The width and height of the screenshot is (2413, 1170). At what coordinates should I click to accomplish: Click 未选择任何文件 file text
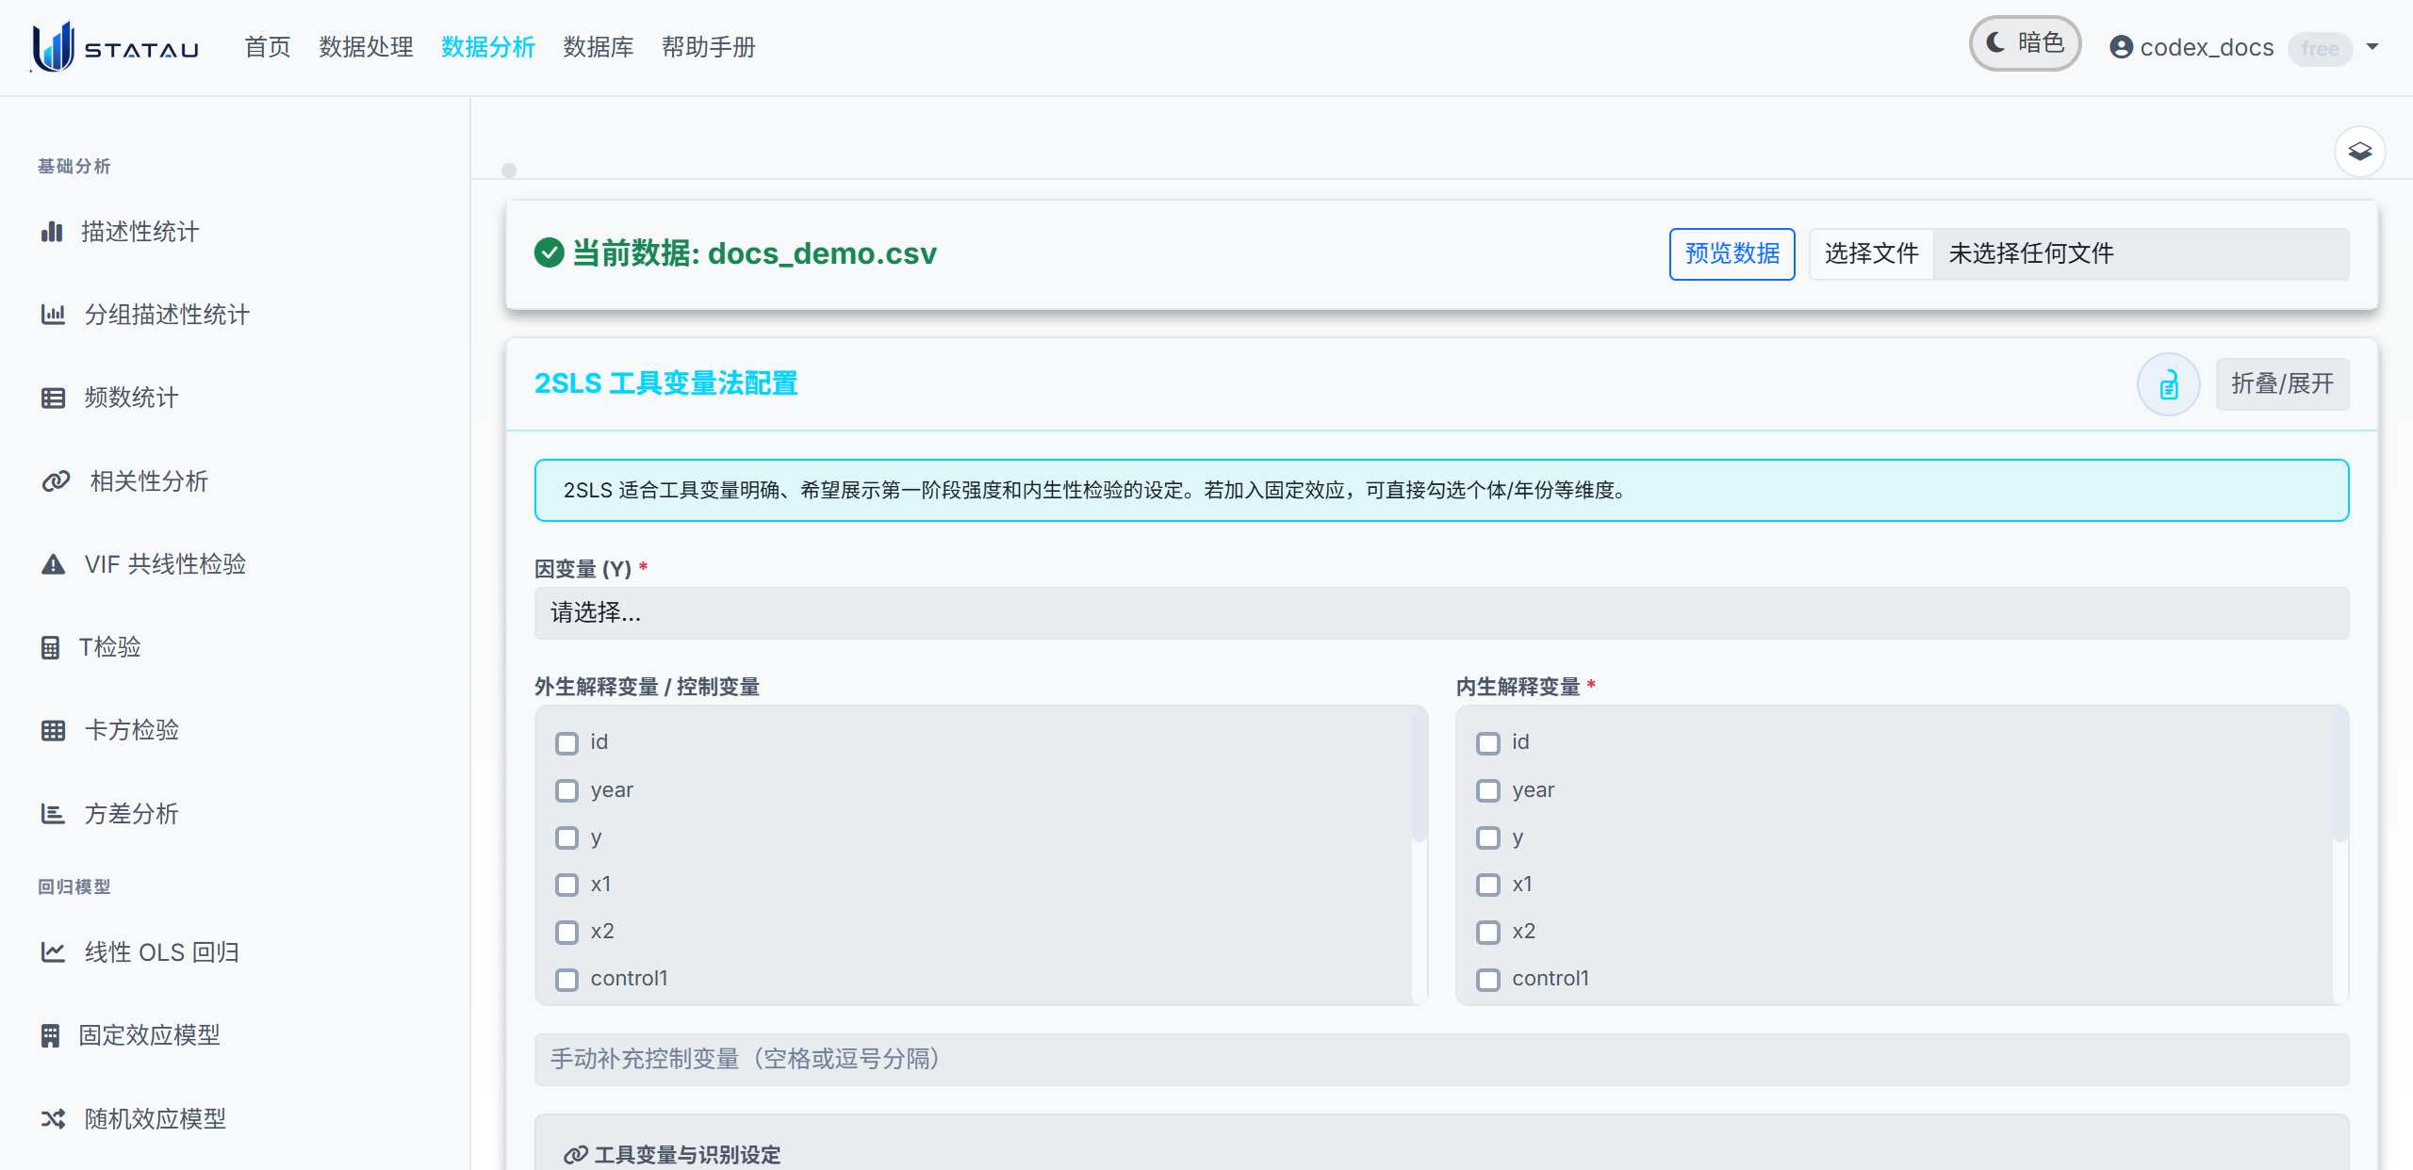(2031, 254)
